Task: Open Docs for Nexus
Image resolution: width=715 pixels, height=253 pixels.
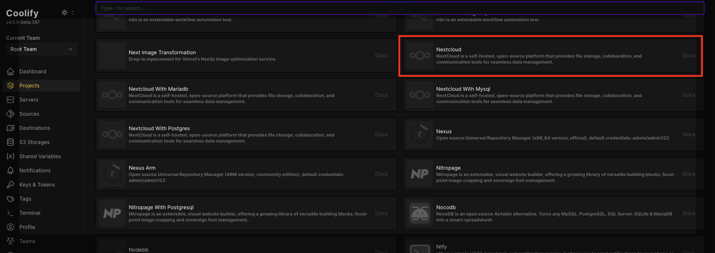Action: [x=689, y=134]
